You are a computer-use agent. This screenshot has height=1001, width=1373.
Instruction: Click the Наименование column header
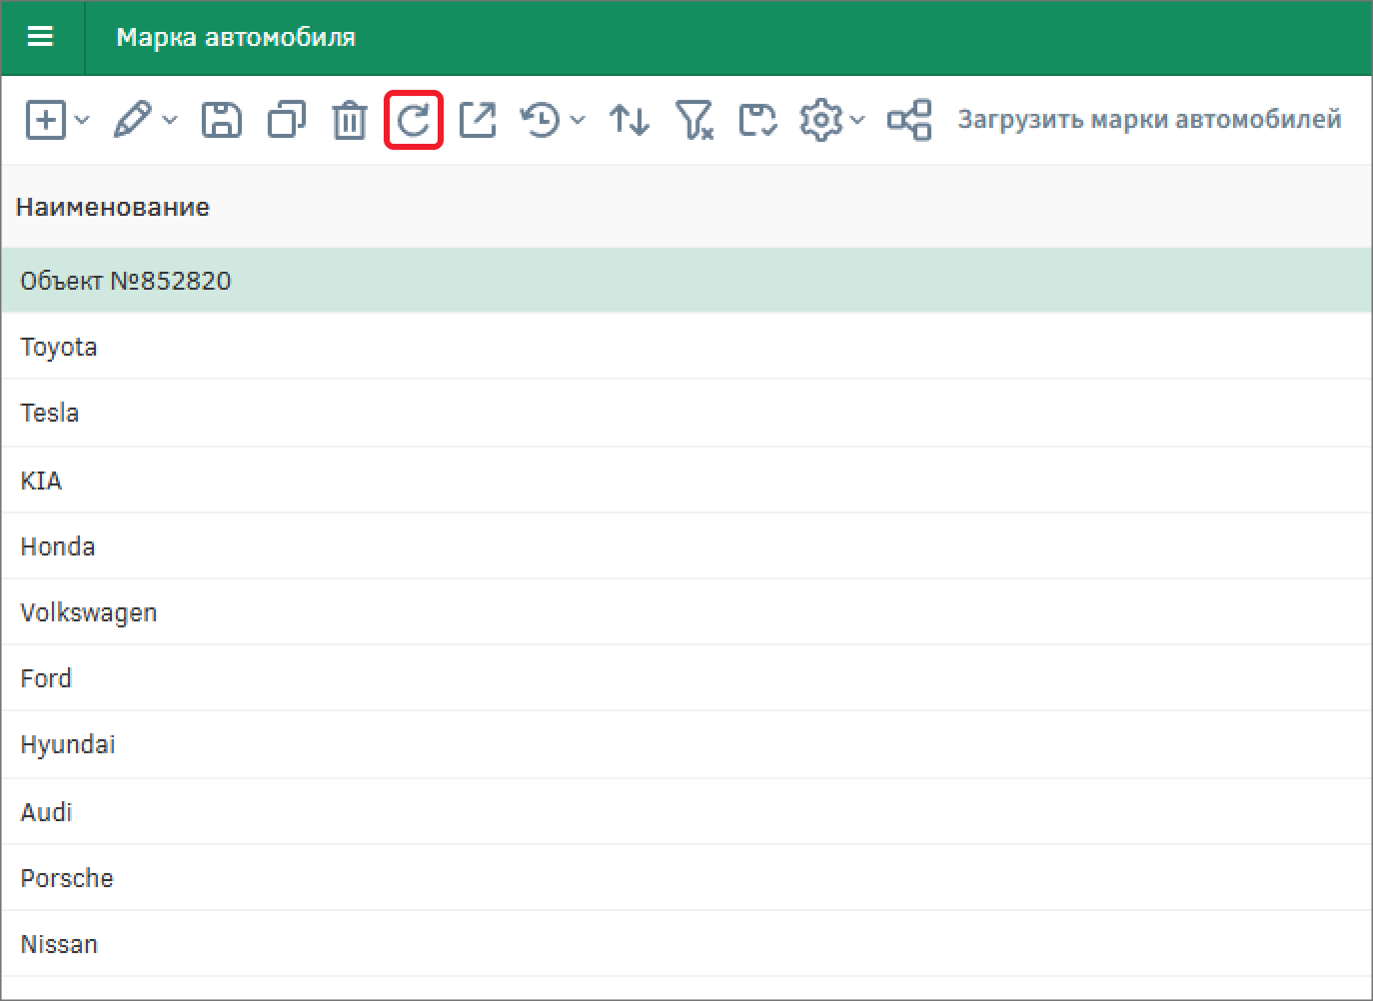(113, 207)
